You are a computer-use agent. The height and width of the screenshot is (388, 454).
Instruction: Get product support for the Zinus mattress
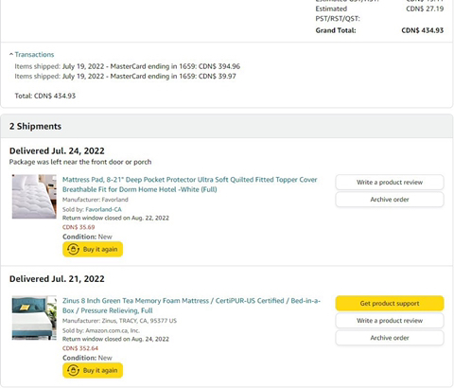click(390, 304)
